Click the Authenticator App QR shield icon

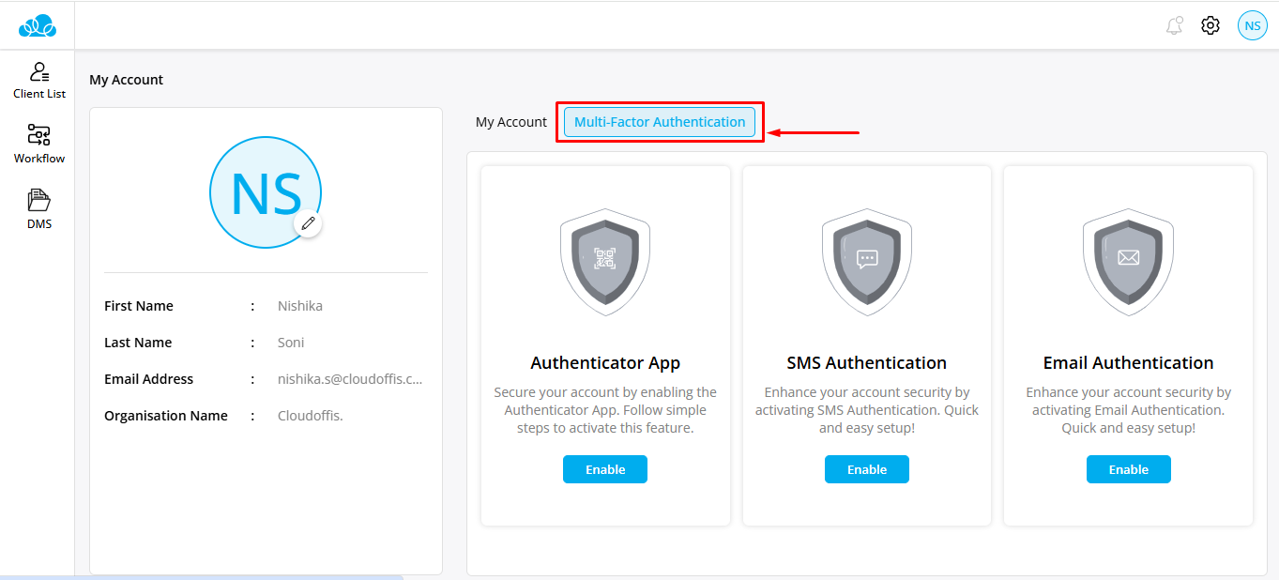[605, 262]
